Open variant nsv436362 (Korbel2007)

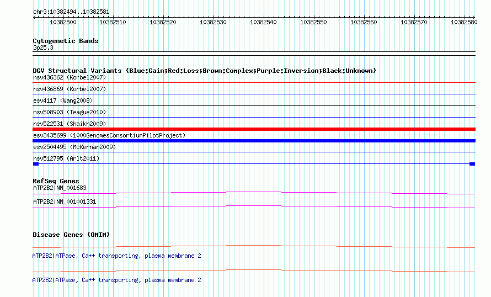tap(70, 77)
